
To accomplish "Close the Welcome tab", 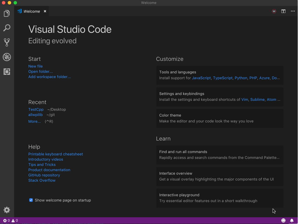I will coord(45,11).
